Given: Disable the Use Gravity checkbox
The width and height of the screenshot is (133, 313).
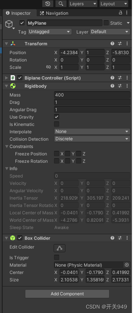Looking at the screenshot, I should pyautogui.click(x=57, y=117).
